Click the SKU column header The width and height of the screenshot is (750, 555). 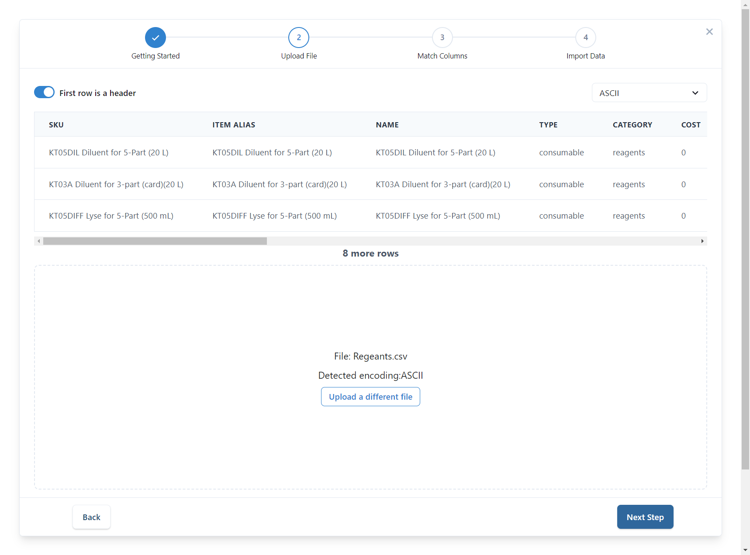coord(56,125)
